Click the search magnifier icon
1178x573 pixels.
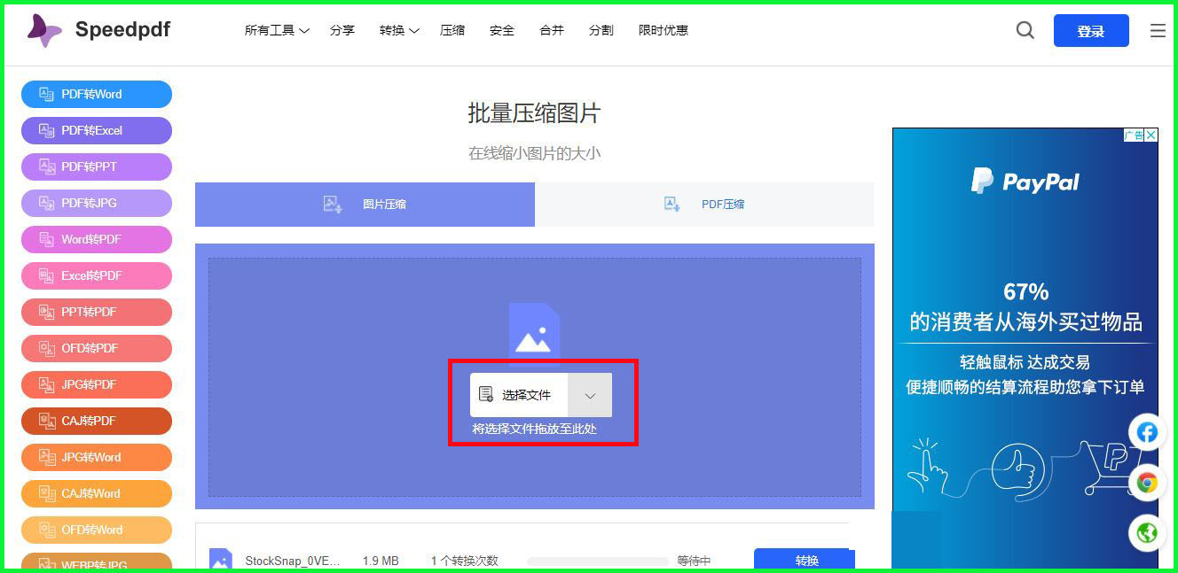1025,29
